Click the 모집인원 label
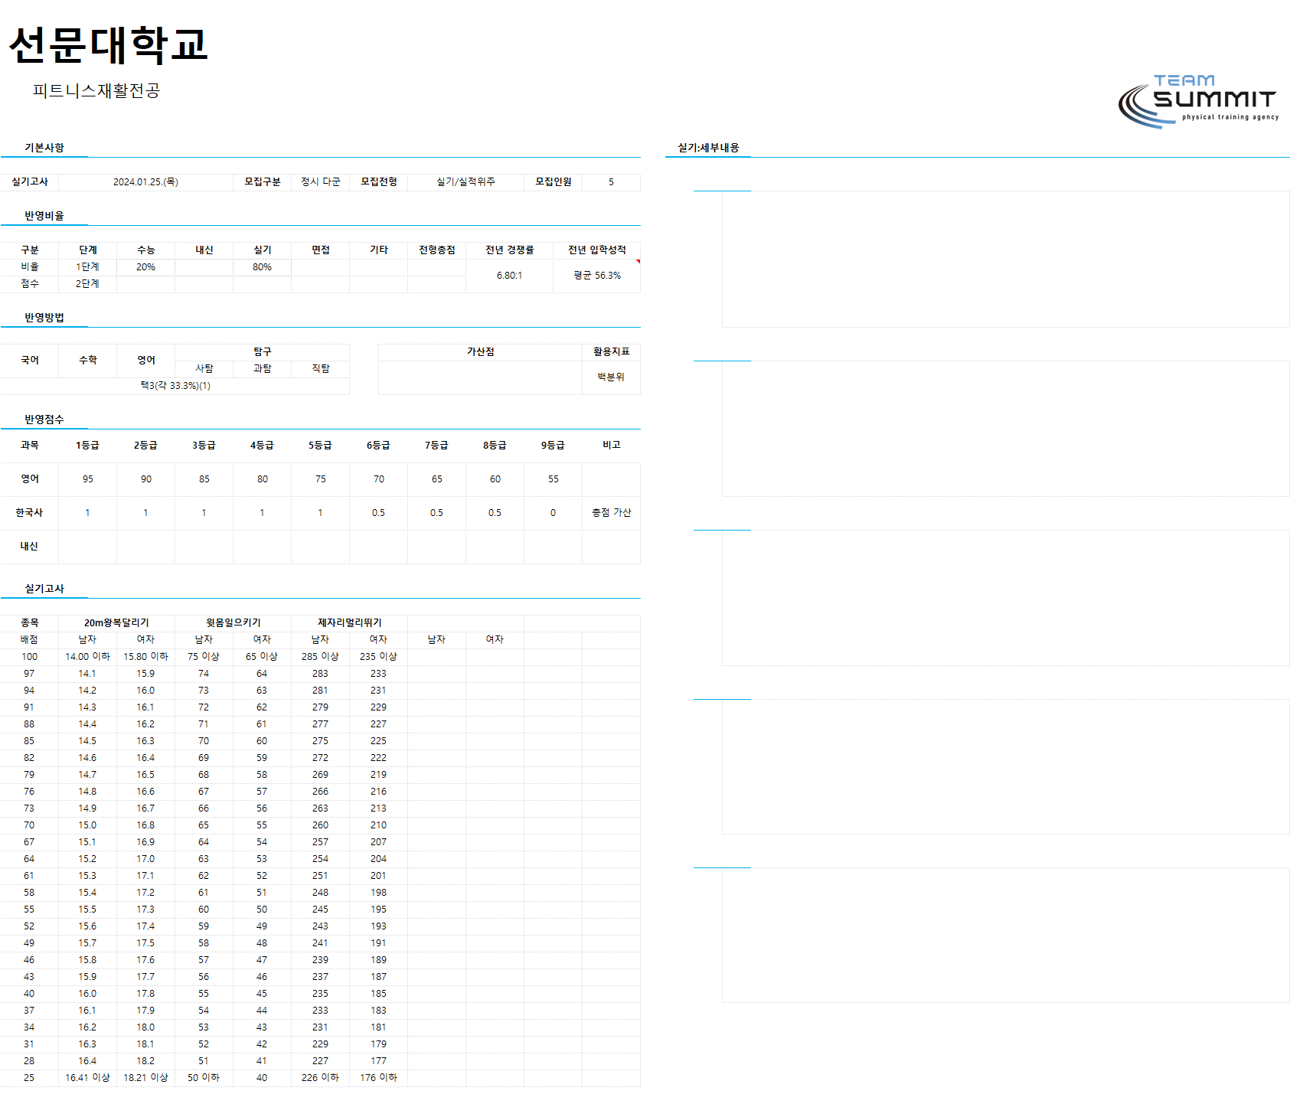Screen dimensions: 1290x1104 [x=553, y=182]
